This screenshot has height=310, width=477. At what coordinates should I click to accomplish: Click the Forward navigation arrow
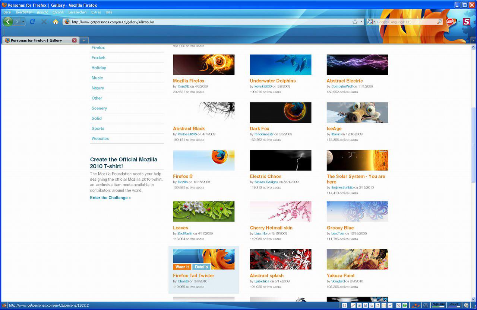17,22
